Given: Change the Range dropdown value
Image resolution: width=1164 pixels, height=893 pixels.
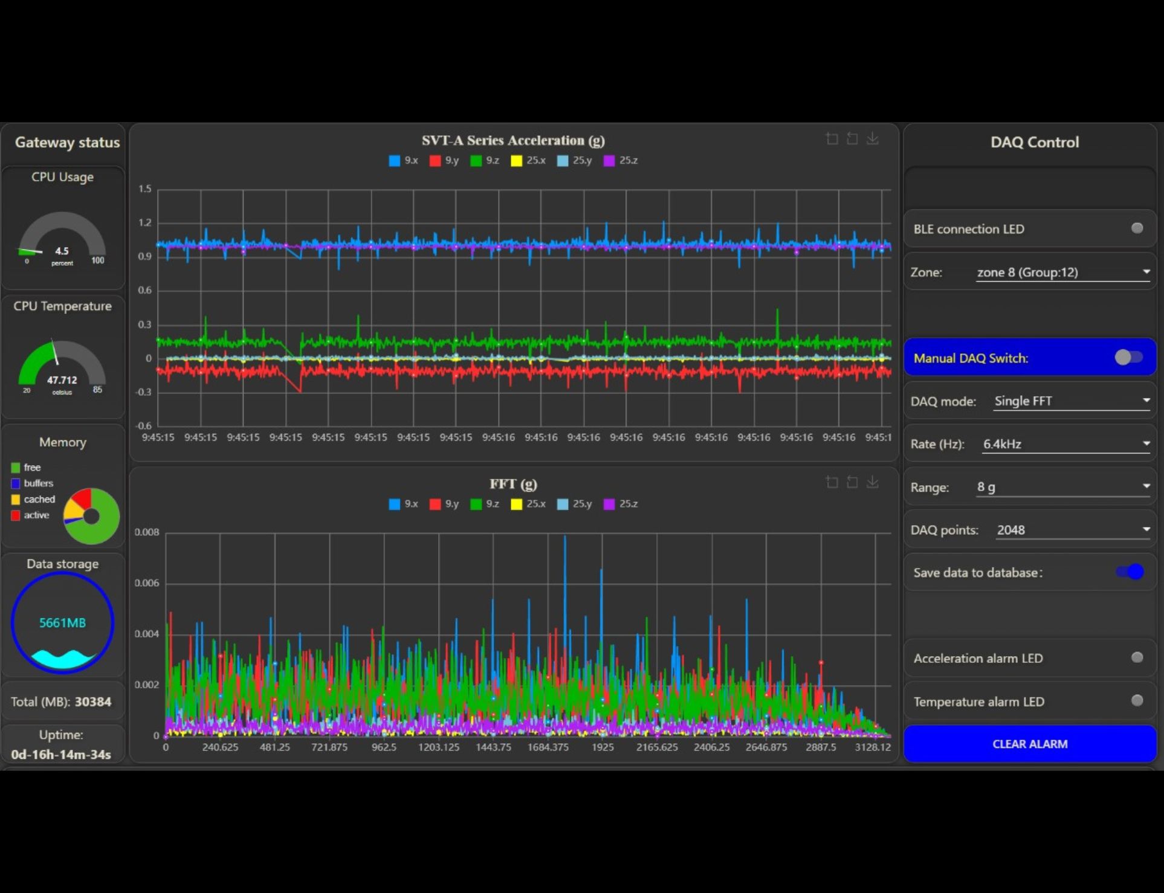Looking at the screenshot, I should click(x=1063, y=487).
